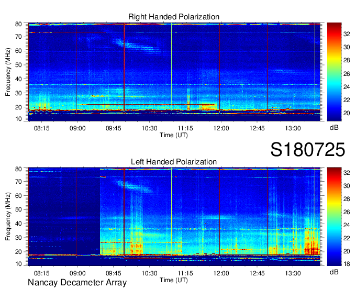
Task: Click 'Time (UT)' under the Right Handed plot
Action: [x=174, y=135]
